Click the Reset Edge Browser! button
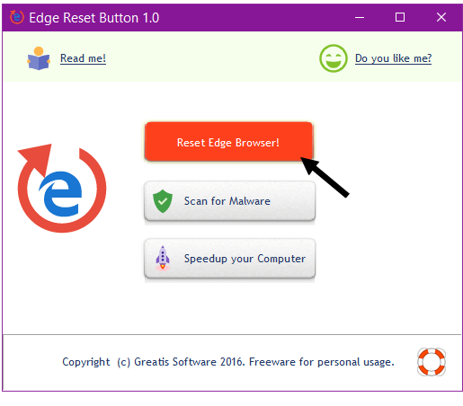 [228, 142]
